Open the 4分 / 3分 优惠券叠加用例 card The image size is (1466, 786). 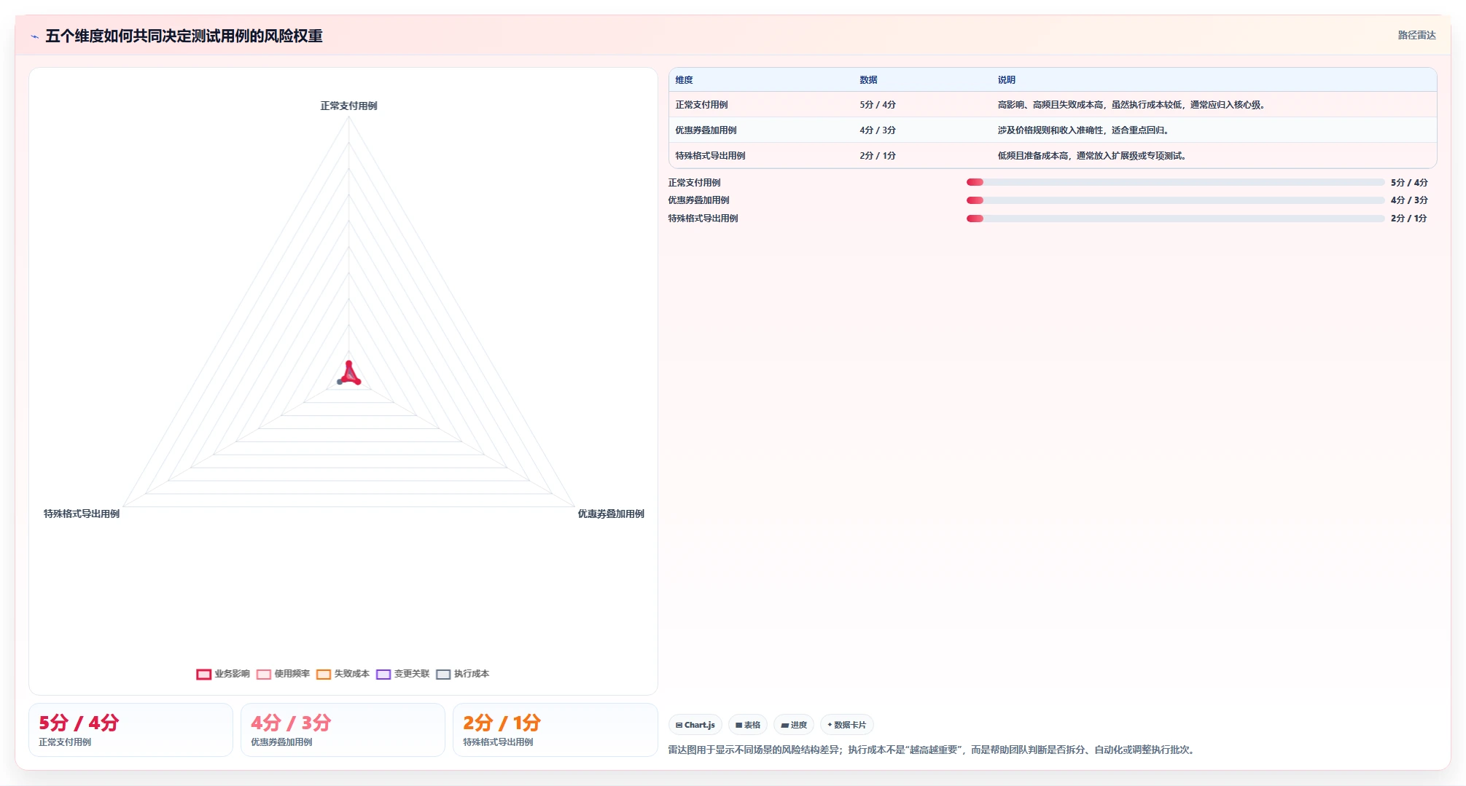pyautogui.click(x=343, y=730)
